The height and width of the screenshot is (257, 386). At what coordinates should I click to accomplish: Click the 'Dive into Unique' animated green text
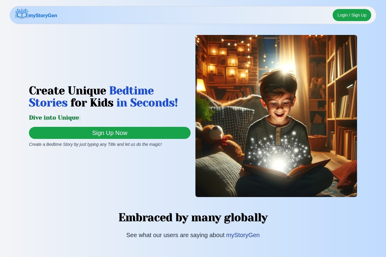pos(54,118)
